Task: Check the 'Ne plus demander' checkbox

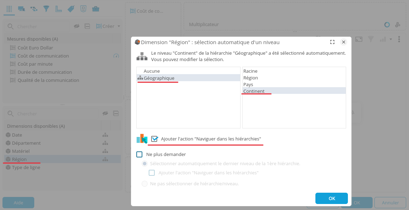Action: (x=140, y=154)
